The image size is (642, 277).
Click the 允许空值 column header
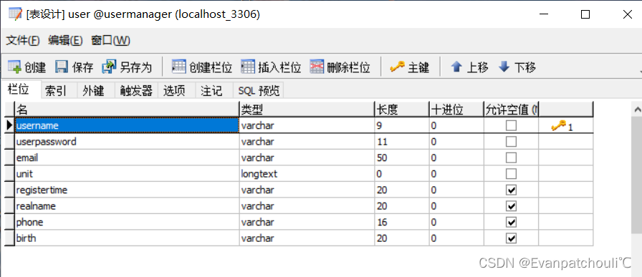click(511, 110)
